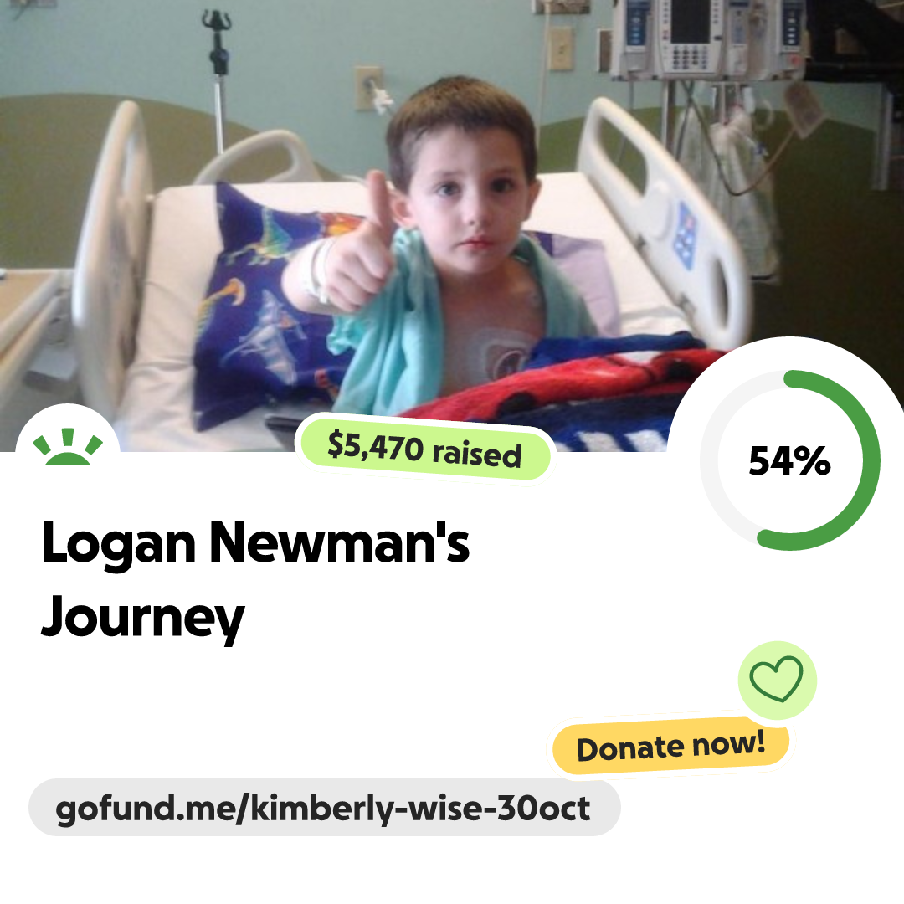904x904 pixels.
Task: Click the Donate now! button
Action: (670, 746)
